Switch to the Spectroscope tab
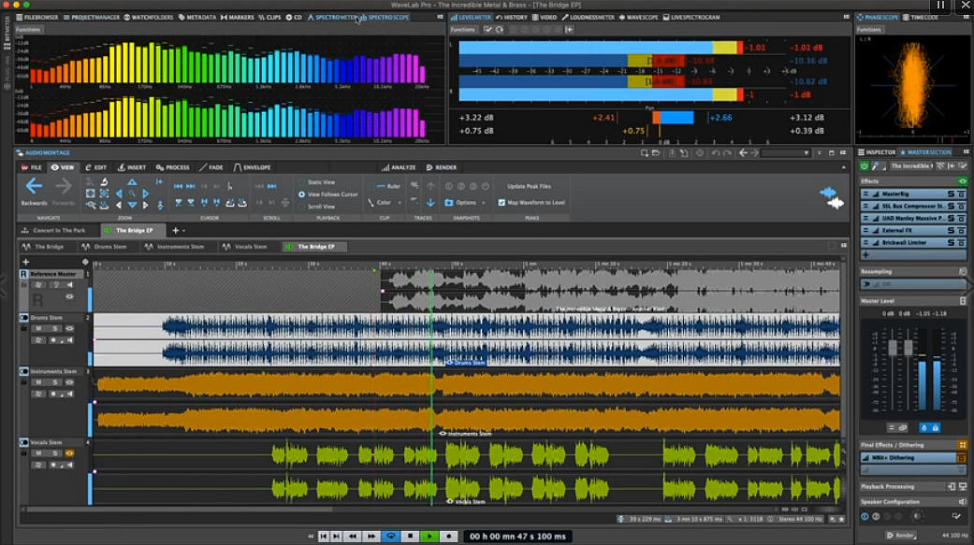 pos(385,18)
